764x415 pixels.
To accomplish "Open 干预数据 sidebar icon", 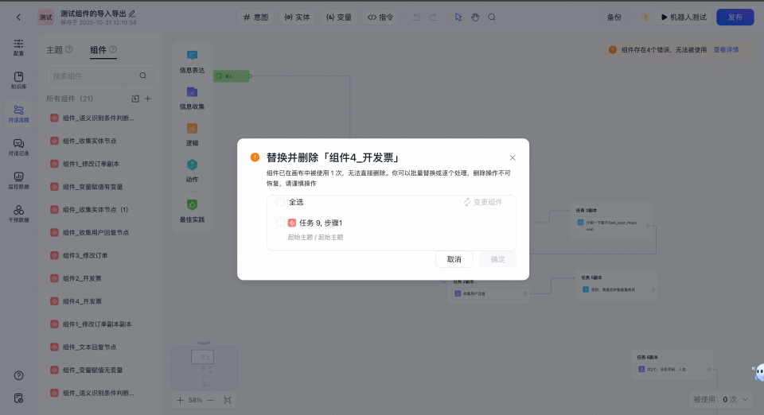I will (x=18, y=213).
